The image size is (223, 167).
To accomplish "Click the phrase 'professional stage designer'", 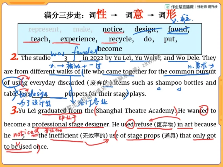I will (x=71, y=124).
